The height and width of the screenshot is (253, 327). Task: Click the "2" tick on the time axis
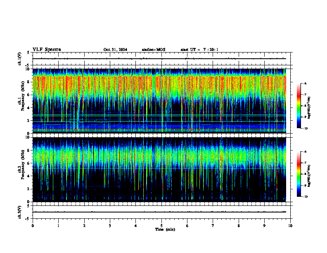(x=84, y=226)
